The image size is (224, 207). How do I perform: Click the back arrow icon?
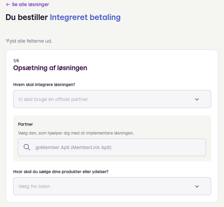click(8, 5)
